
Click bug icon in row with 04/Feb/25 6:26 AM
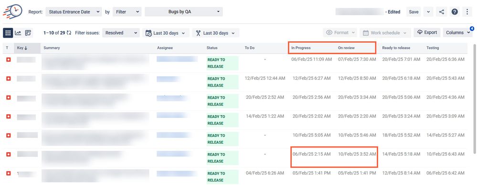9,173
